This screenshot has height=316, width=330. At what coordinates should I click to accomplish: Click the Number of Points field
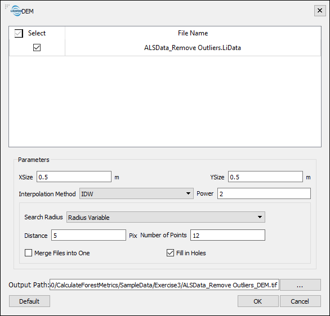coord(228,235)
